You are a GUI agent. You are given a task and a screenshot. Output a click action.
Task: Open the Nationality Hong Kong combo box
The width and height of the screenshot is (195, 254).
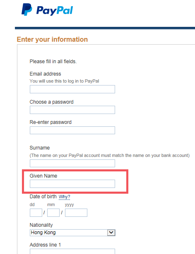click(x=72, y=233)
